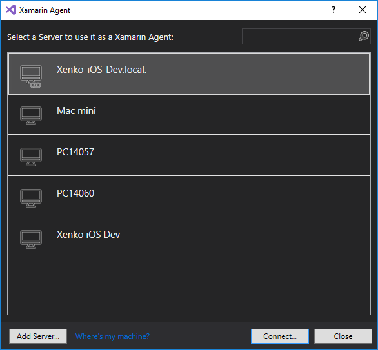Screen dimensions: 378x350
Task: Click the computer icon beside Xenko iOS Dev
Action: tap(30, 239)
